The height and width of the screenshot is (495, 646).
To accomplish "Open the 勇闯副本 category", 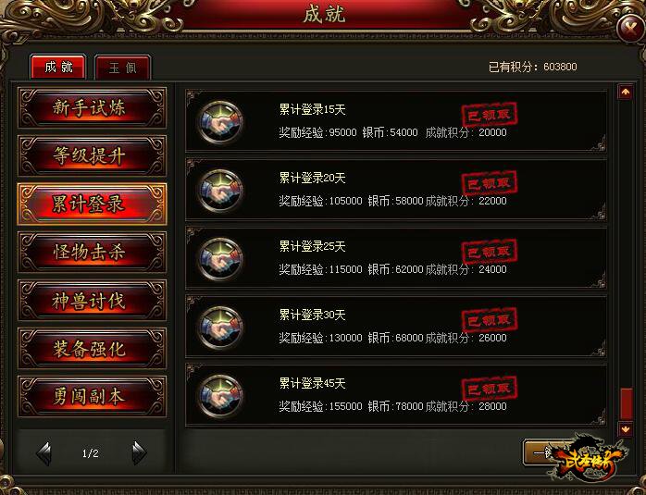I will coord(93,396).
